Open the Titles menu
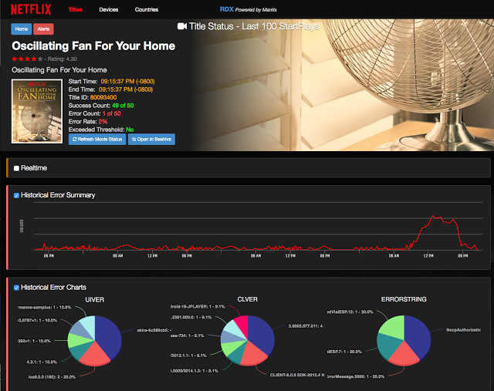The width and height of the screenshot is (494, 391). [76, 10]
